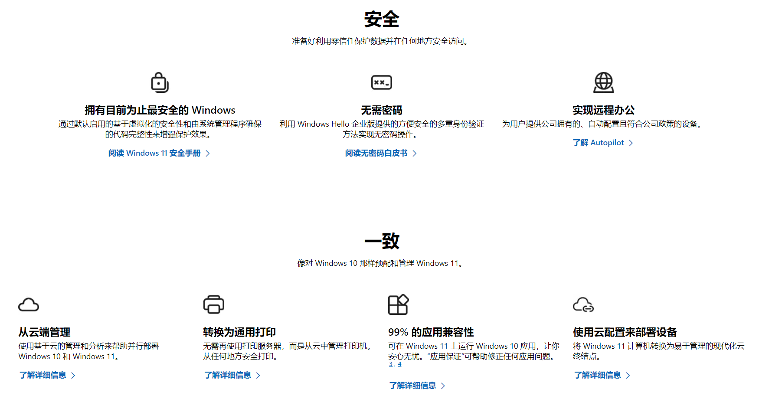Click the lock icon above most secure Windows
Screen dimensions: 759x412
(160, 82)
